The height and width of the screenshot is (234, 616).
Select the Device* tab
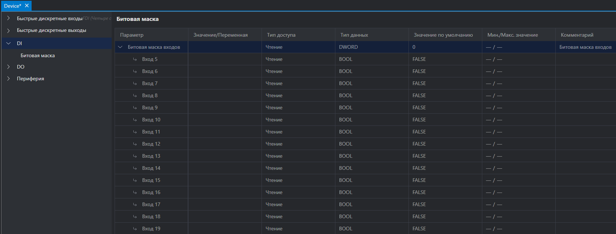[x=12, y=6]
